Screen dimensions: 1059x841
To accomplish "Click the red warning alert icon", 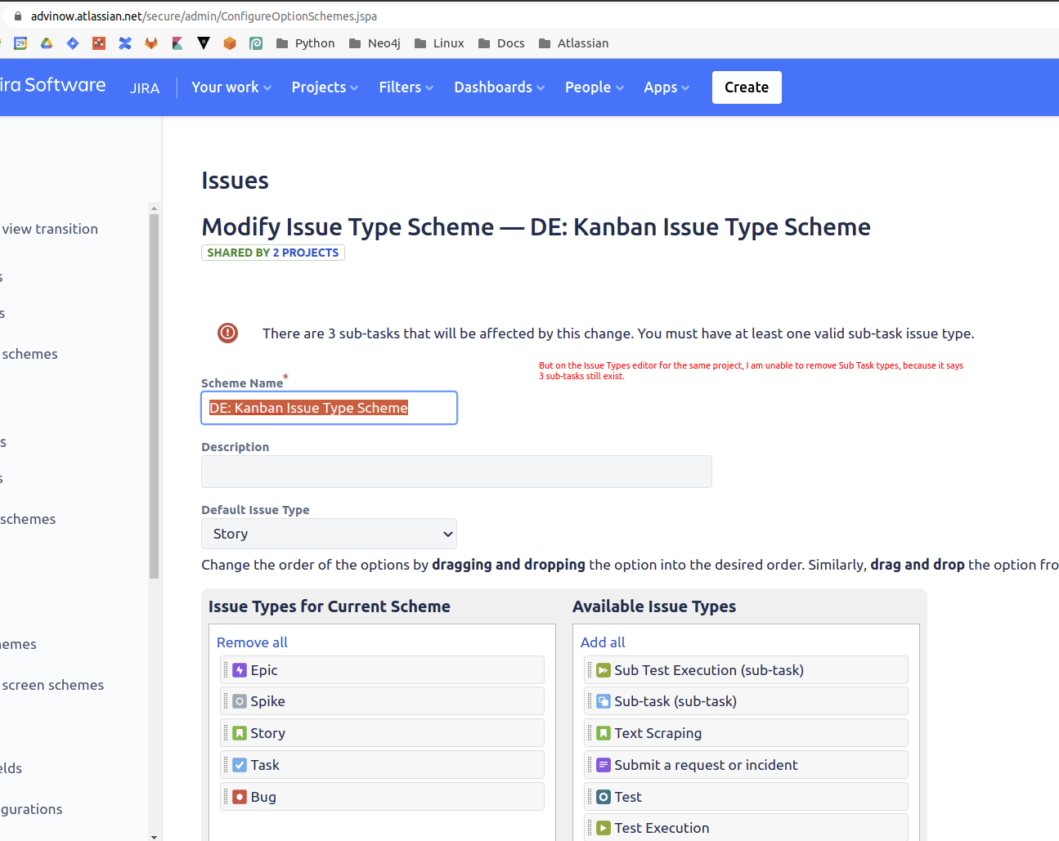I will 227,333.
